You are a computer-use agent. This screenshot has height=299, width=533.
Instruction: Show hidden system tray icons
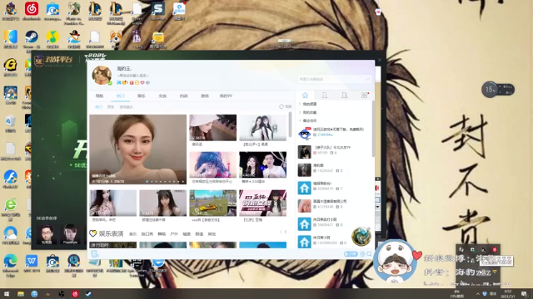coord(477,294)
